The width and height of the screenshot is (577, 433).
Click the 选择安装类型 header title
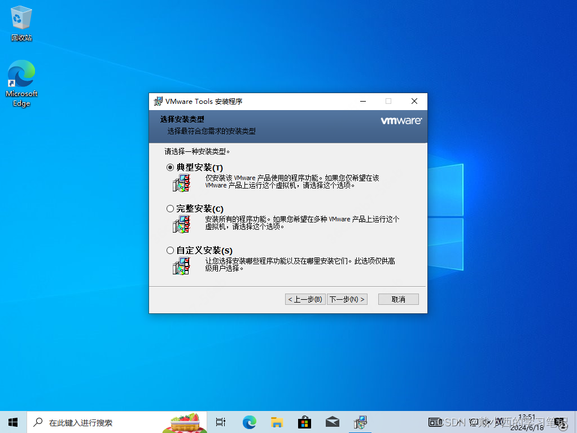click(x=182, y=119)
